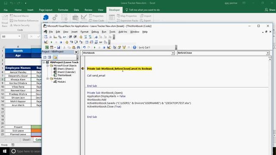Click Macro Security in Excel ribbon
This screenshot has width=276, height=155.
20,25
